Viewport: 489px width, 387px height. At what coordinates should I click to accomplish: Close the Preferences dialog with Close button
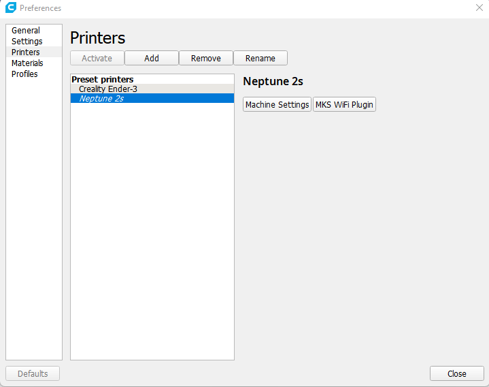pos(457,373)
